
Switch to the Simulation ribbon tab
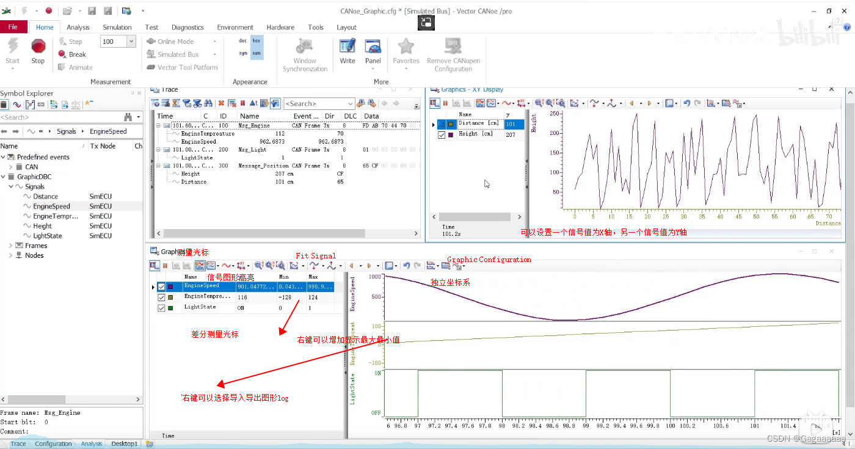pyautogui.click(x=117, y=27)
